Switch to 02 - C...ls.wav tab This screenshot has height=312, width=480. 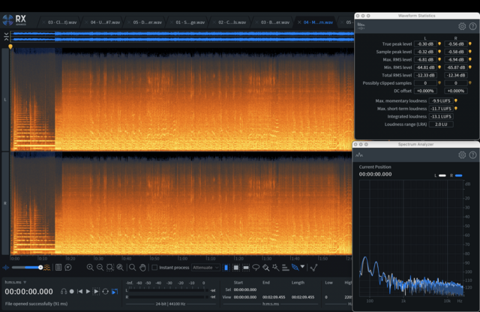pyautogui.click(x=232, y=22)
